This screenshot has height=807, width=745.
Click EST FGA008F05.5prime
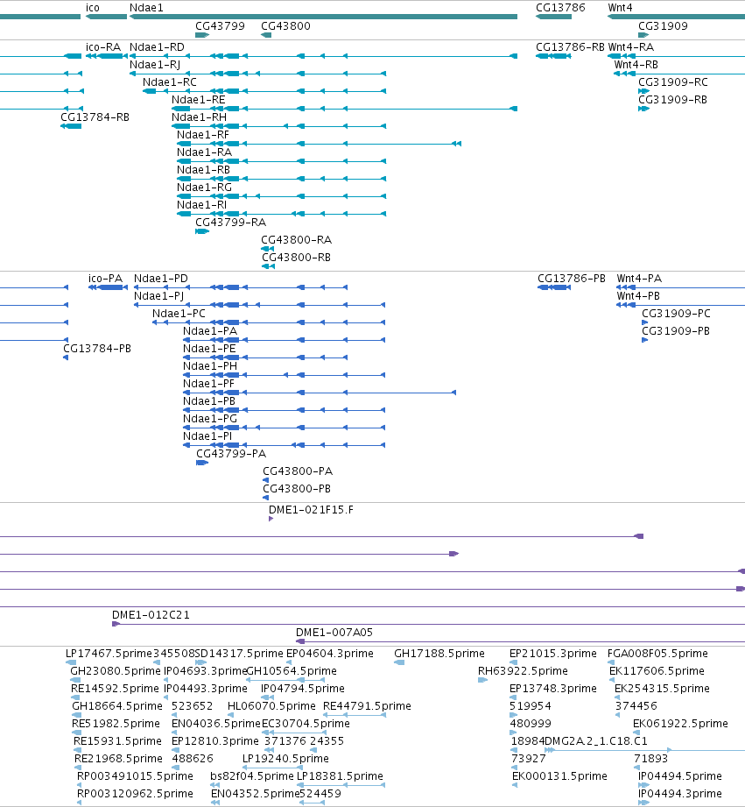tap(611, 662)
